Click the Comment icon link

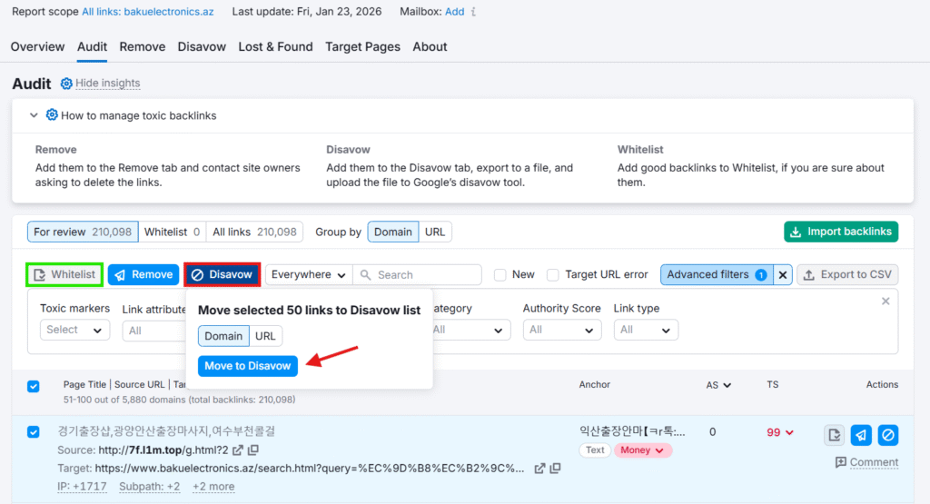(866, 462)
